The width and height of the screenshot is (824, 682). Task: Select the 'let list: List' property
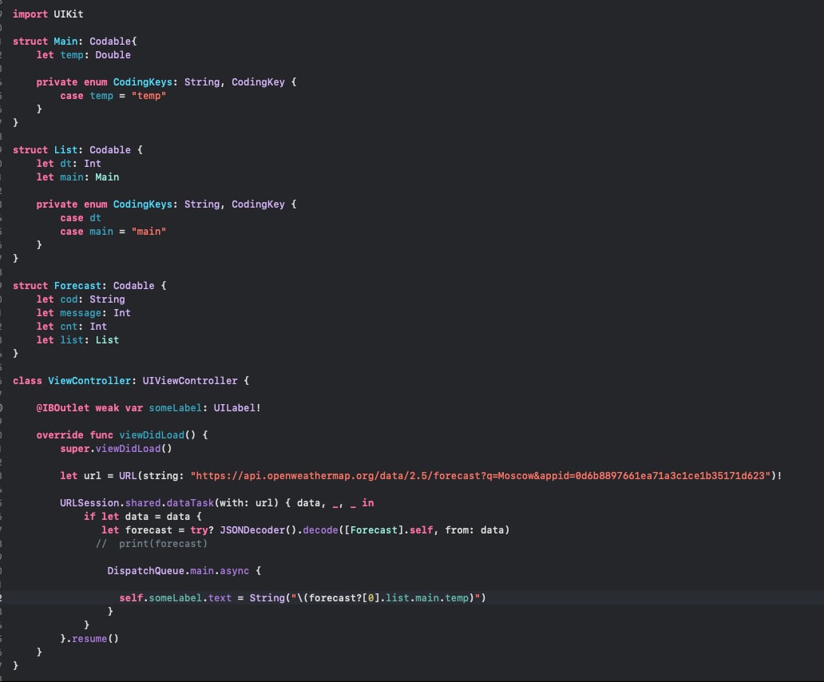pos(77,340)
